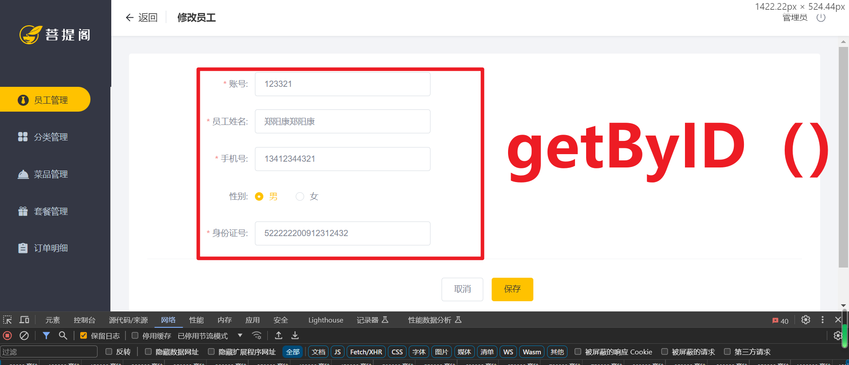
Task: Click the 账号 input field
Action: pyautogui.click(x=342, y=84)
